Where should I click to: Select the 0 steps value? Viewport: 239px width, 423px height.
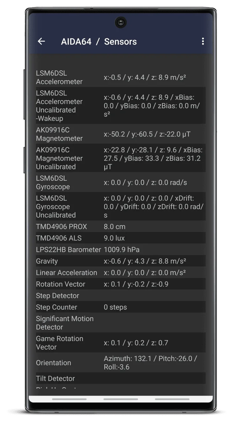click(x=115, y=307)
